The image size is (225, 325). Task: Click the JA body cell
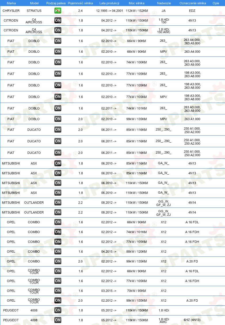[x=163, y=11]
